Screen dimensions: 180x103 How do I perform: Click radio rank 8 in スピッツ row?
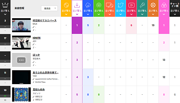click(x=99, y=95)
